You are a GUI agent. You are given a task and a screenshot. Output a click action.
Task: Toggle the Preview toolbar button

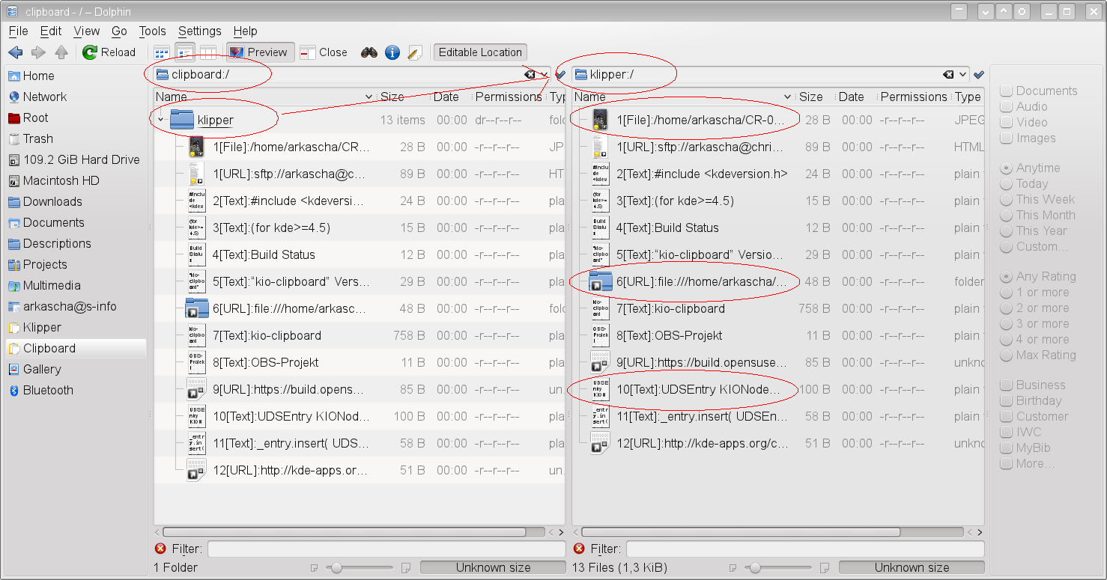[x=260, y=52]
